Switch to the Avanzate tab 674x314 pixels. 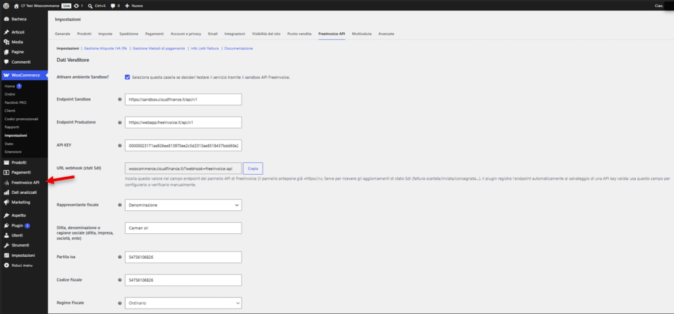pos(386,34)
